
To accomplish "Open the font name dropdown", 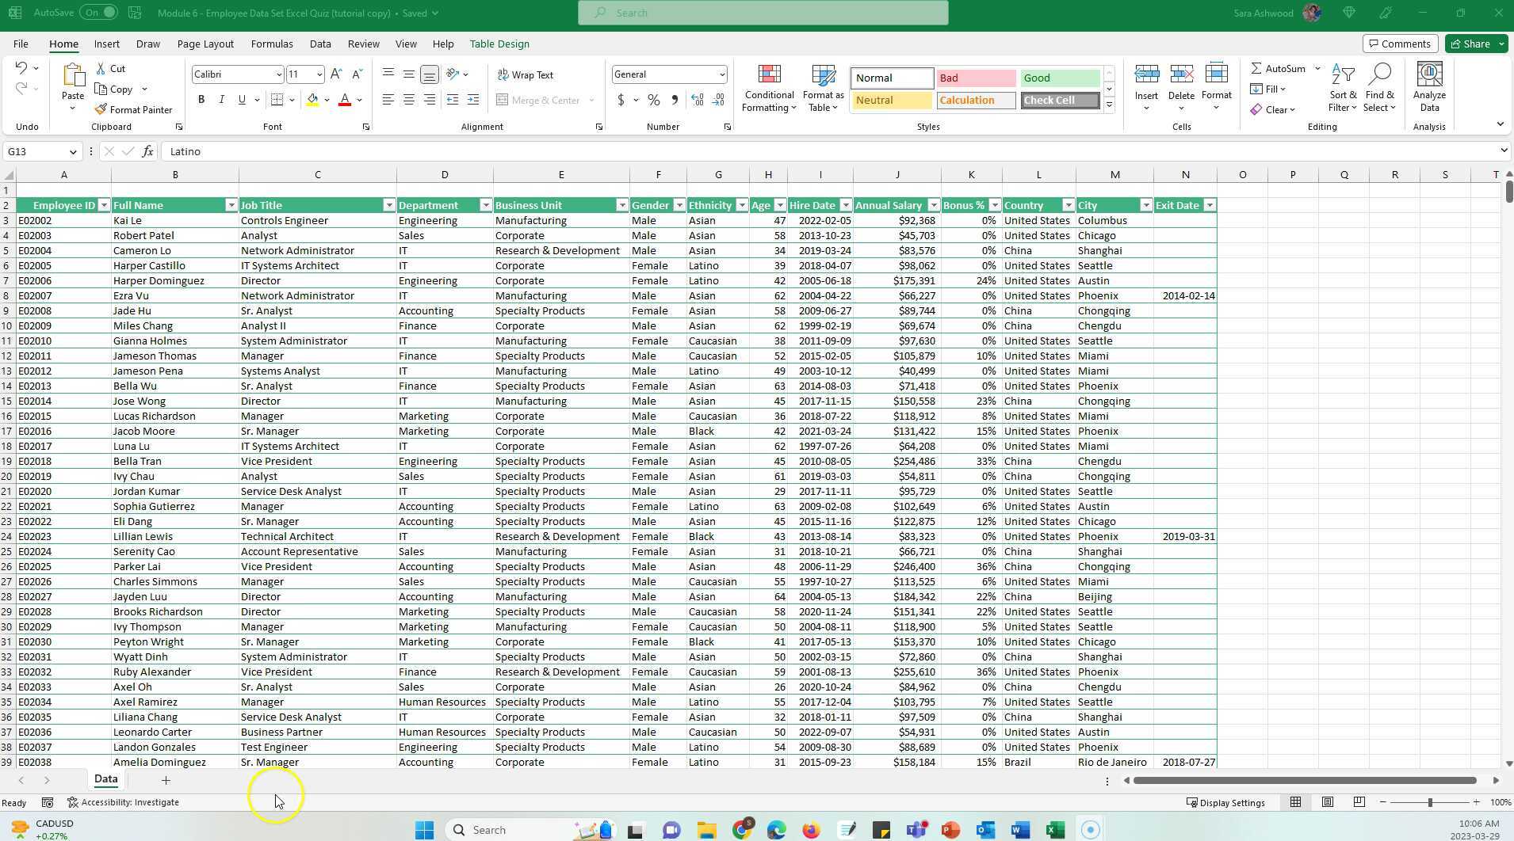I will [277, 74].
